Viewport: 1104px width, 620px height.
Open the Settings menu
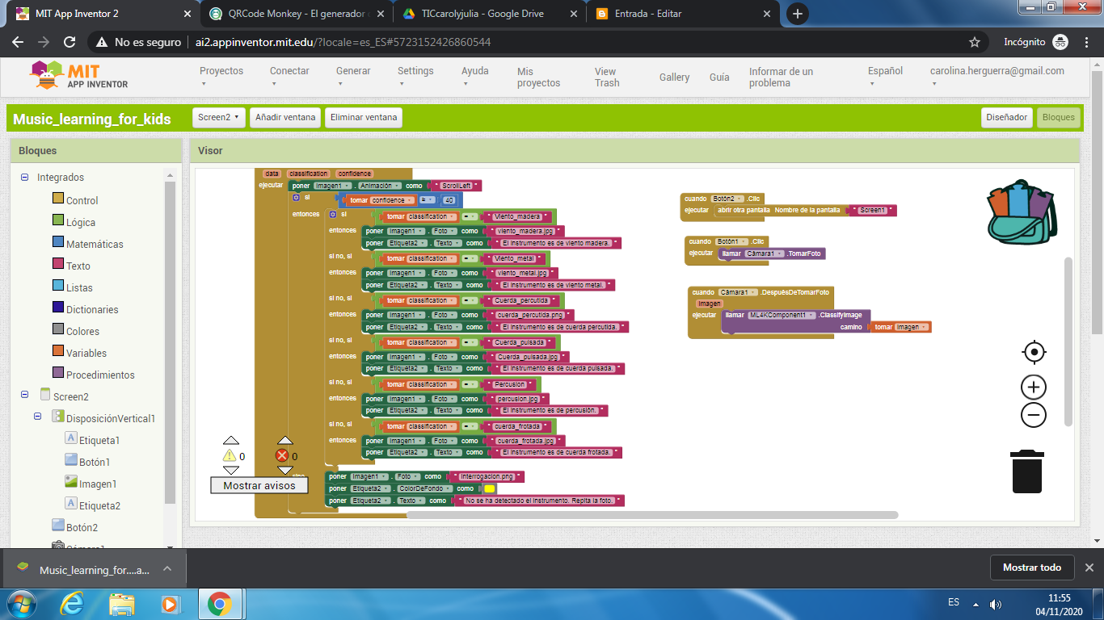point(415,77)
